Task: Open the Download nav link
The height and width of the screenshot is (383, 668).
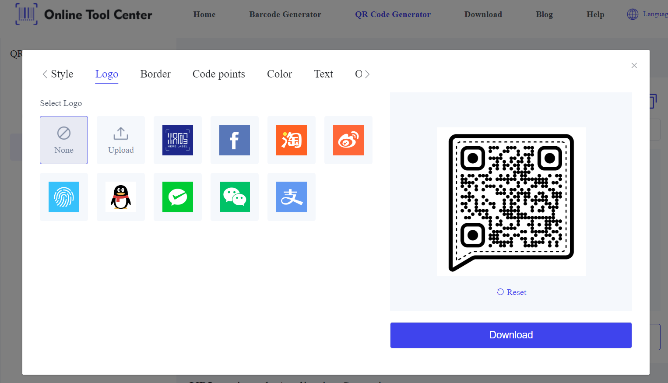Action: 483,14
